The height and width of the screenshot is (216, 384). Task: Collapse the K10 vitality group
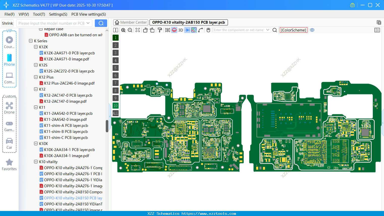(x=36, y=162)
